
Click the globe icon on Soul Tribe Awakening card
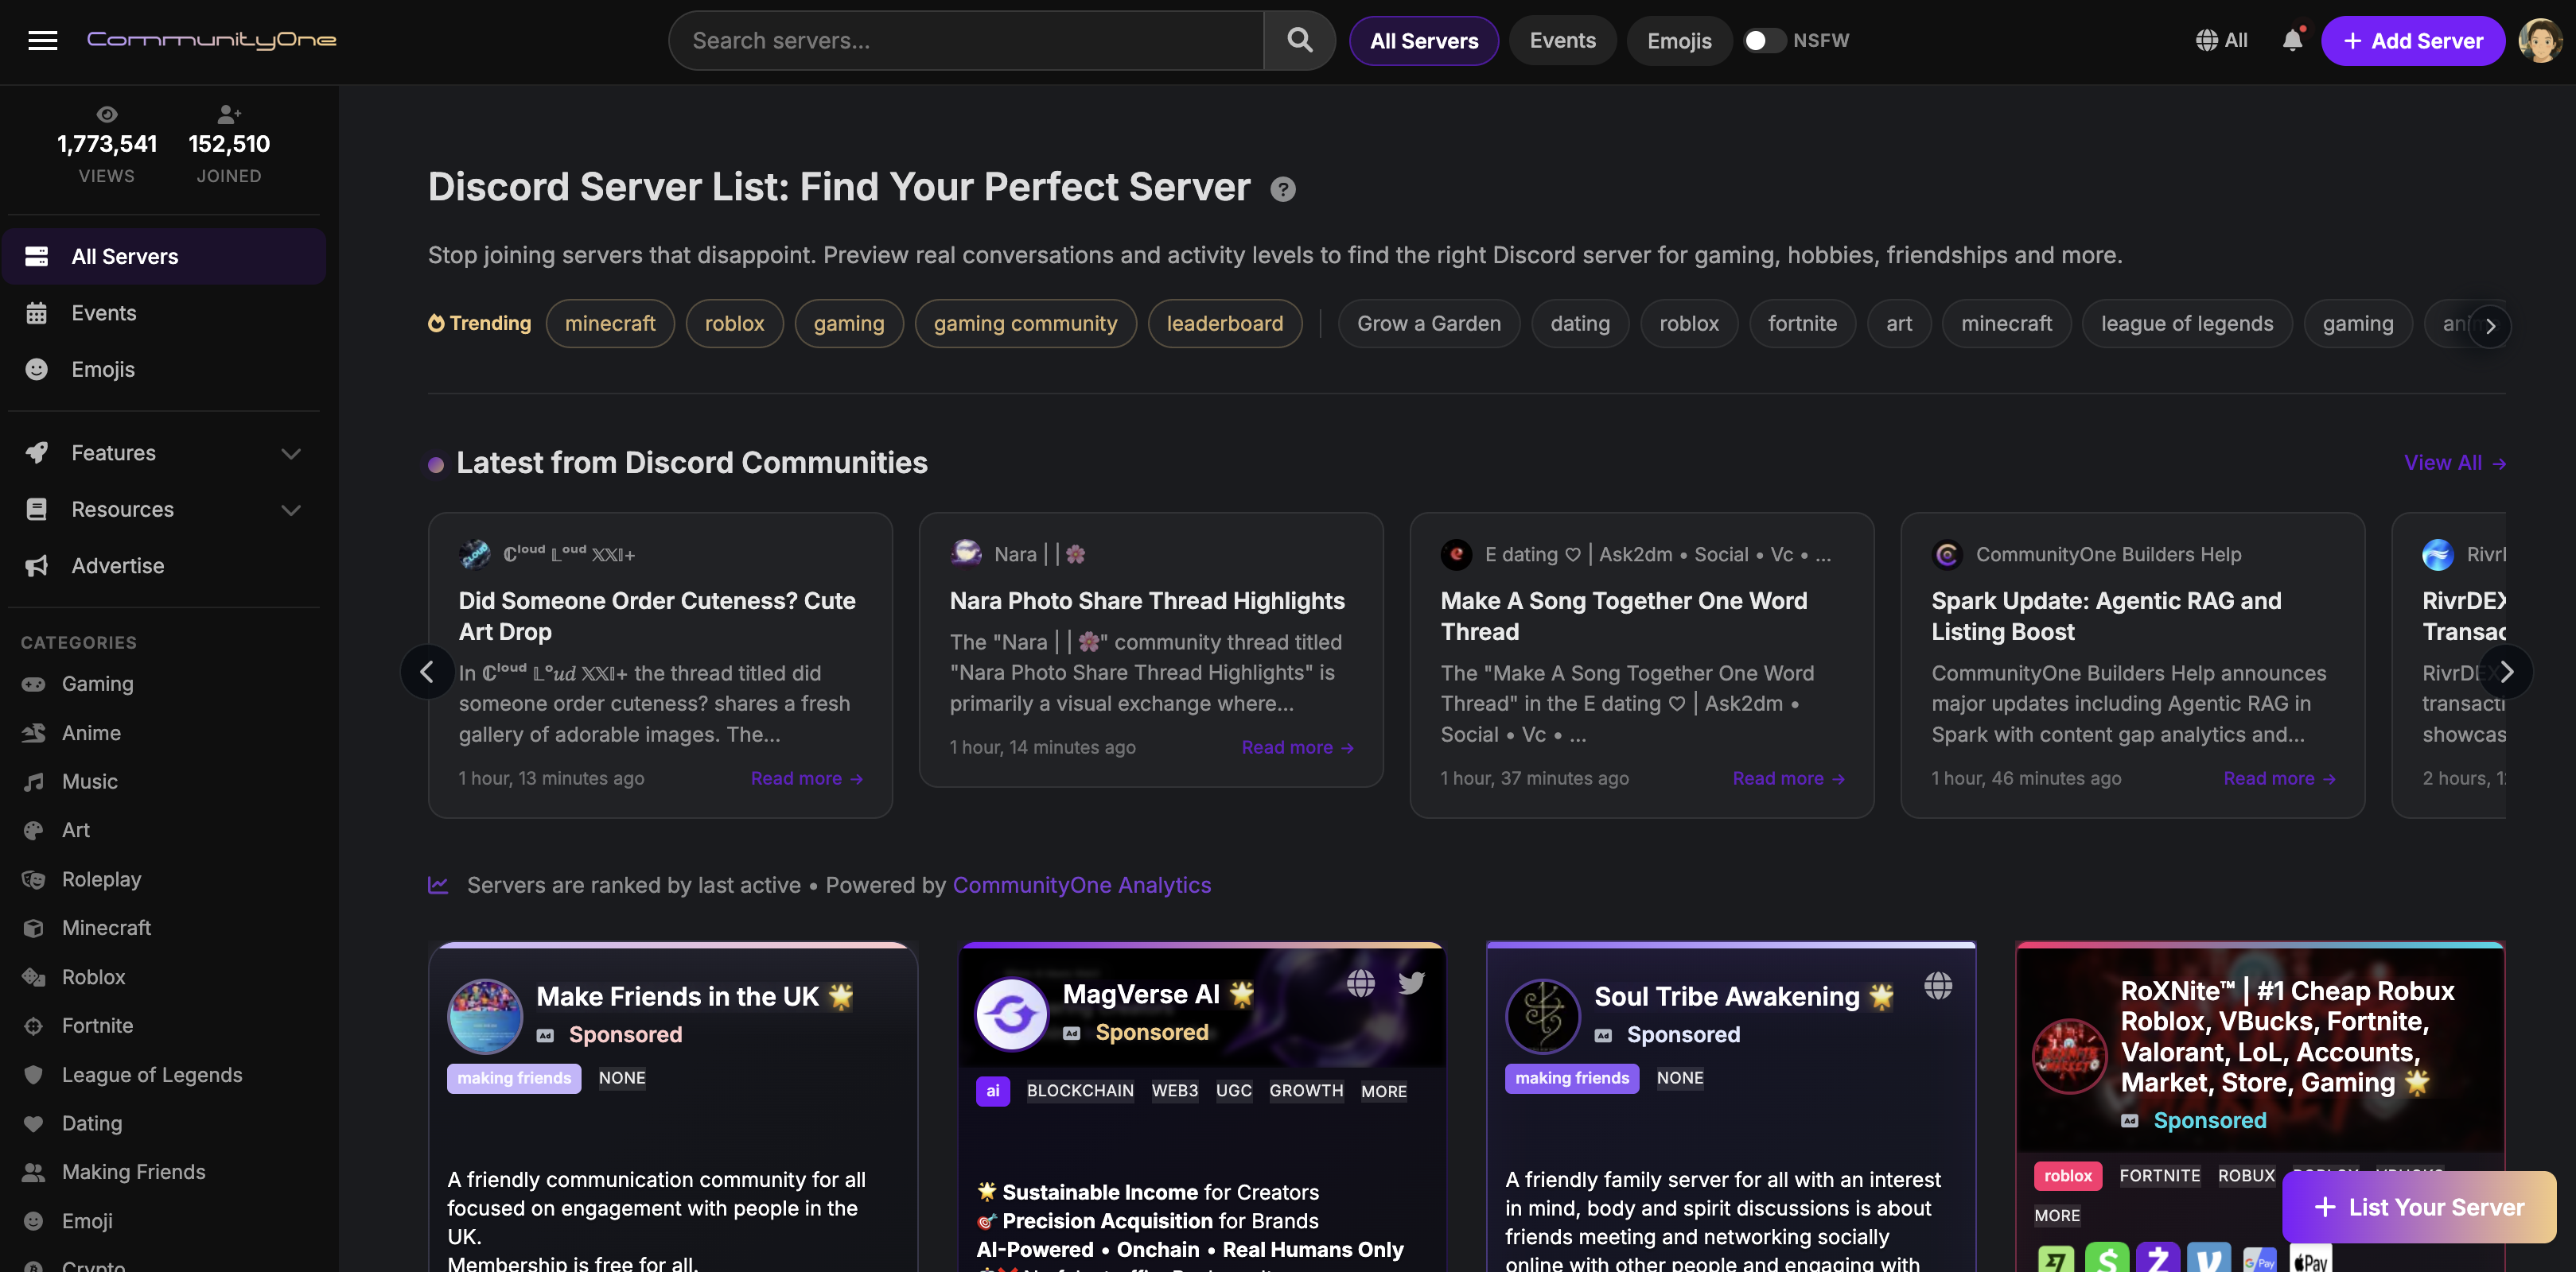1938,985
